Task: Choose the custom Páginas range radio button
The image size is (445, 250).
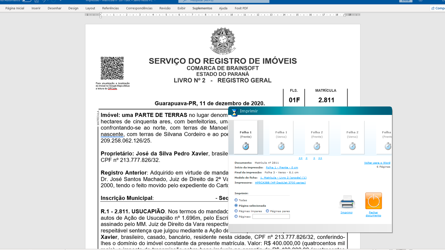Action: tap(236, 216)
